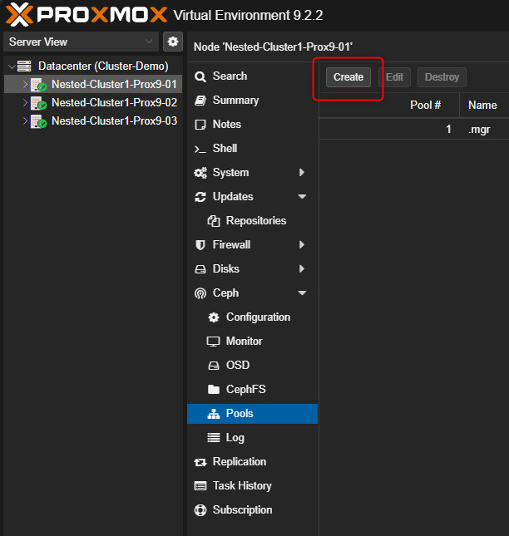Click the gear settings icon beside Server View
Screen dimensions: 509x536
173,42
